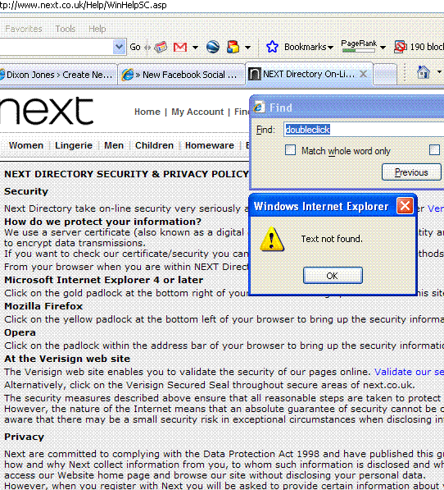This screenshot has height=490, width=444.
Task: Click OK in the Text not found dialog
Action: 333,276
